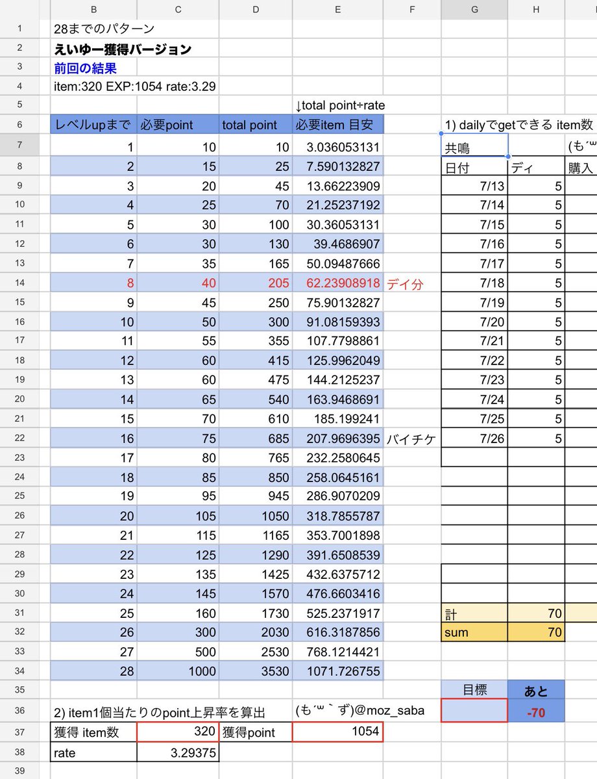The height and width of the screenshot is (779, 597).
Task: Select cell 768.1214421
Action: [338, 651]
